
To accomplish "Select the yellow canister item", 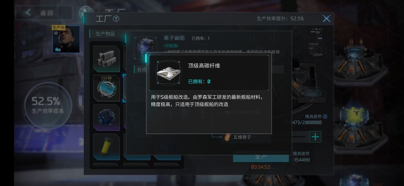I will 106,147.
